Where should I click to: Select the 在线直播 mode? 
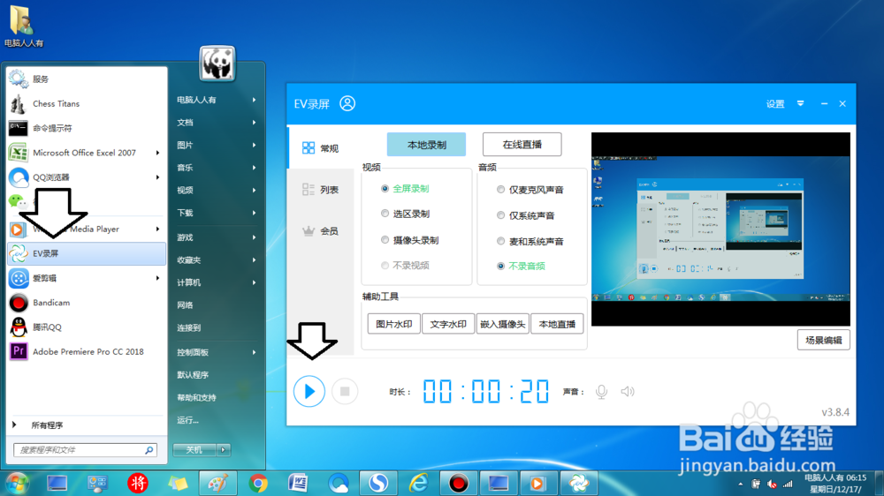pos(522,145)
